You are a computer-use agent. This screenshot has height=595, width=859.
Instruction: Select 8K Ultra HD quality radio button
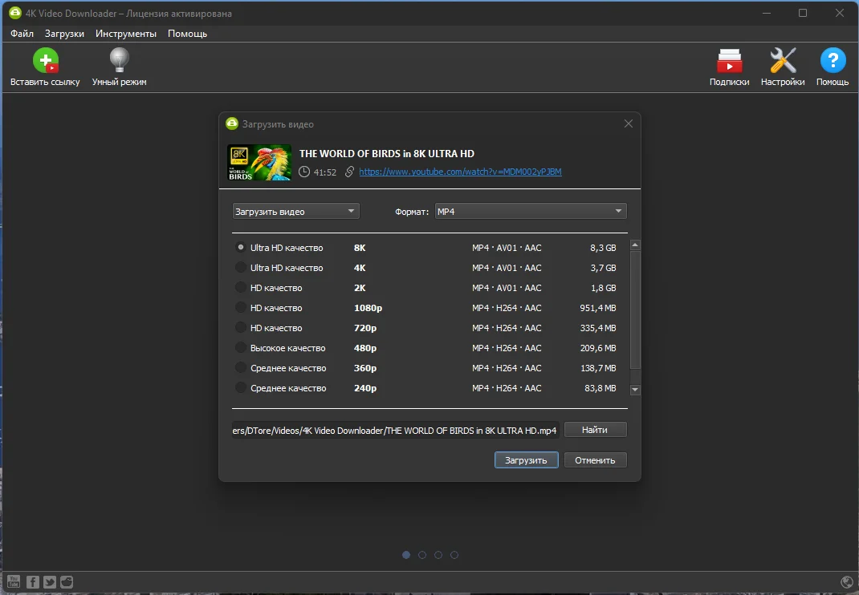click(x=241, y=248)
